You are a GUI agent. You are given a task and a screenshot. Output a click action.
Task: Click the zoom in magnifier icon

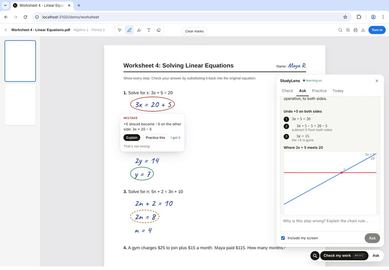348,30
